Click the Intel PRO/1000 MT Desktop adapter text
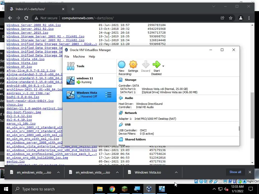The height and width of the screenshot is (194, 259). (x=155, y=119)
